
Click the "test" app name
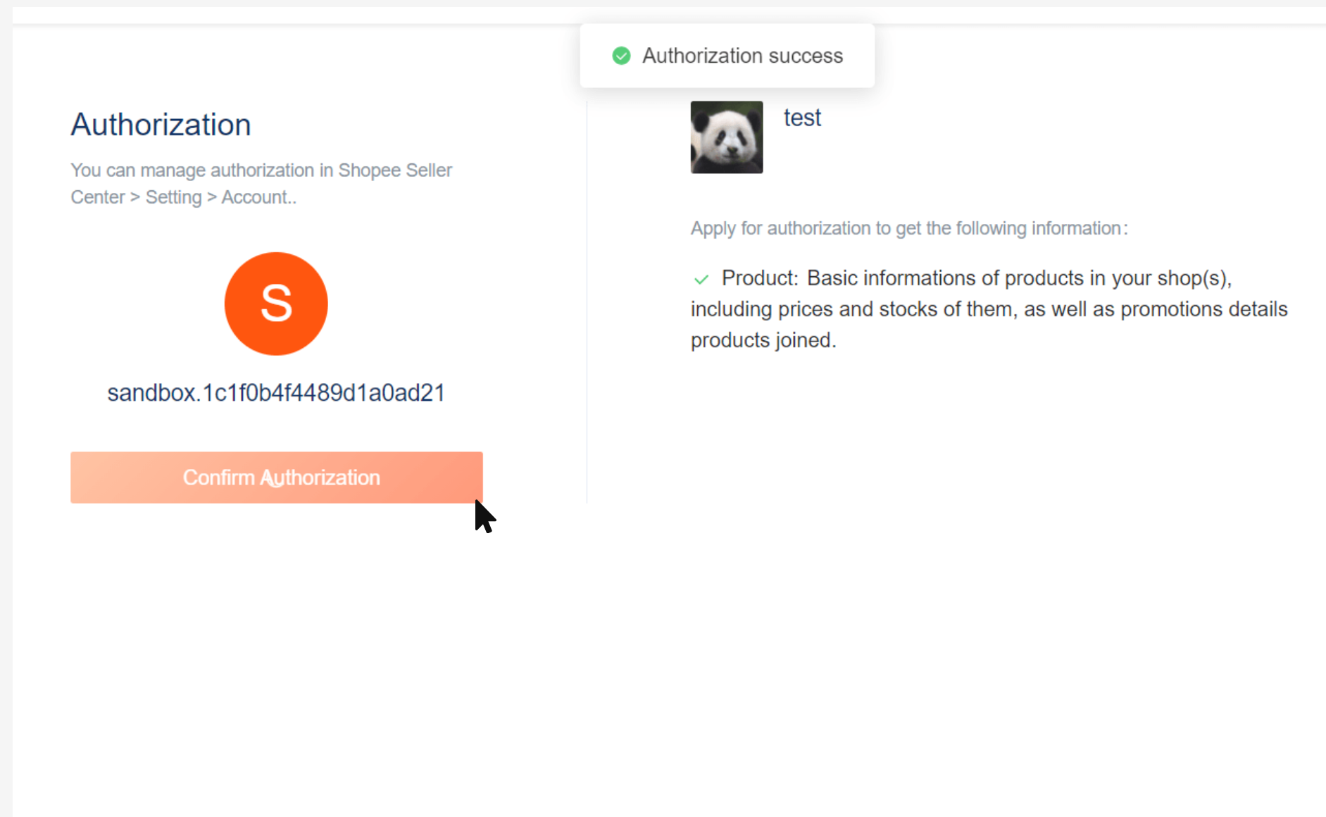pos(802,118)
